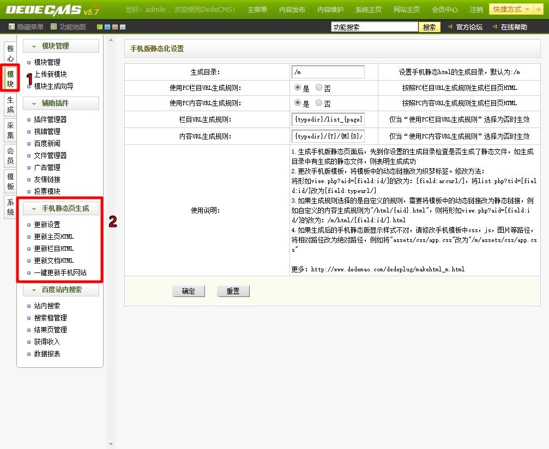This screenshot has width=549, height=449.
Task: Click the bullet icon beside 插件管理器
Action: (x=29, y=120)
